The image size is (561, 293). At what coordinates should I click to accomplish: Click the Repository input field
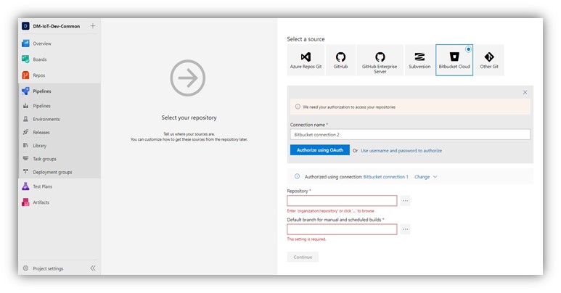(342, 201)
